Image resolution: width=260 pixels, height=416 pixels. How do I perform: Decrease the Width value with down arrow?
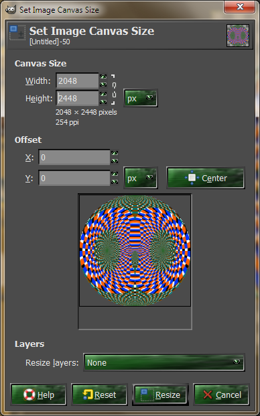103,85
